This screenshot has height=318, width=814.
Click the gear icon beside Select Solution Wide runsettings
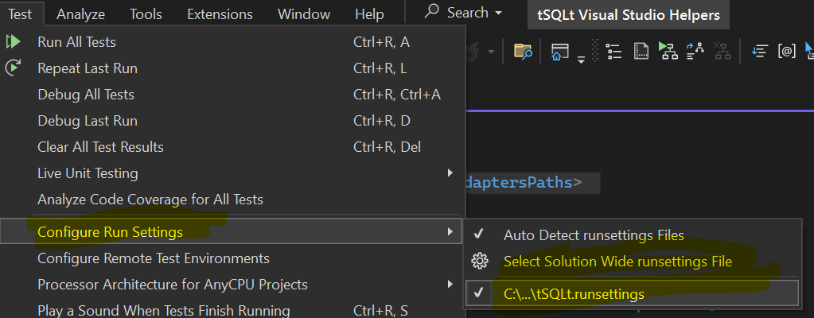[x=480, y=261]
